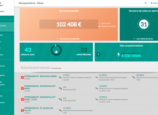Click the 'Mousquetaires - Démo' page title
The image size is (158, 115).
[x=31, y=3]
